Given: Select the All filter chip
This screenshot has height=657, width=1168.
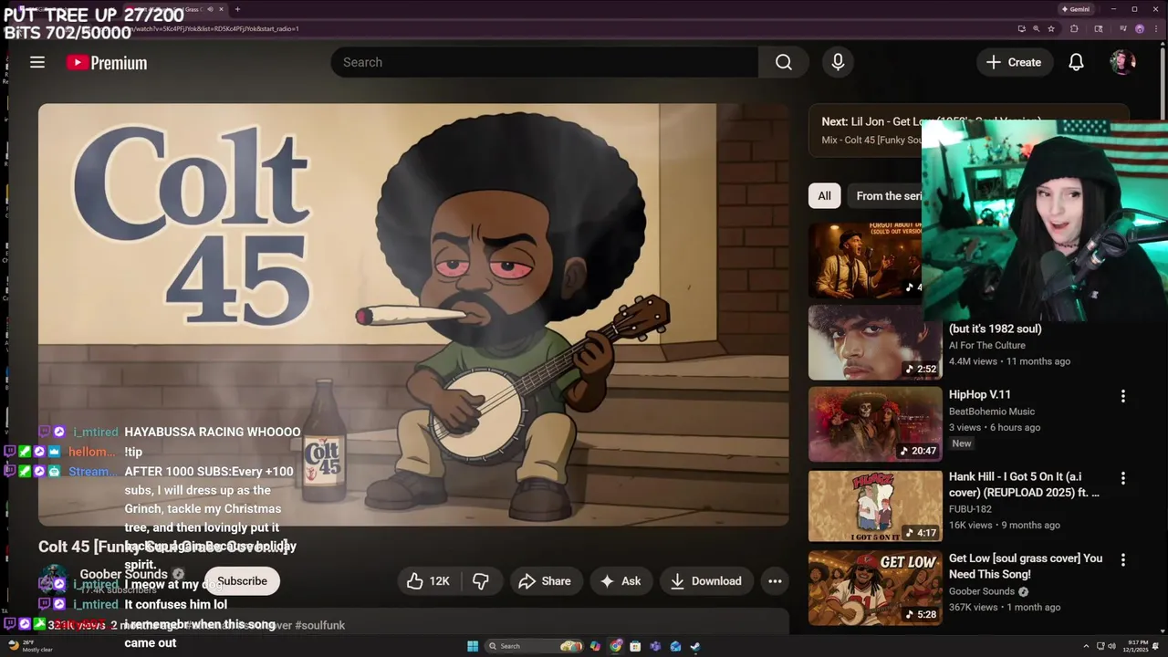Looking at the screenshot, I should (824, 195).
